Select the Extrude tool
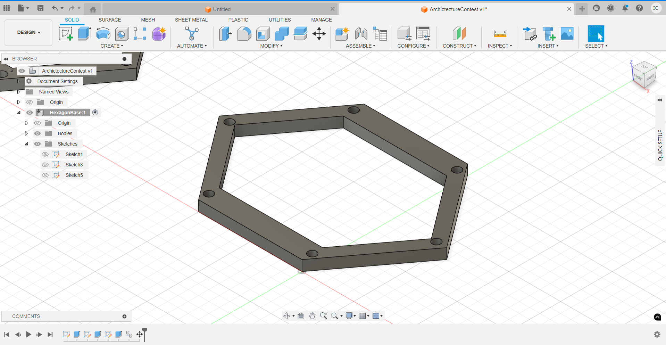Screen dimensions: 666x345 pyautogui.click(x=84, y=34)
